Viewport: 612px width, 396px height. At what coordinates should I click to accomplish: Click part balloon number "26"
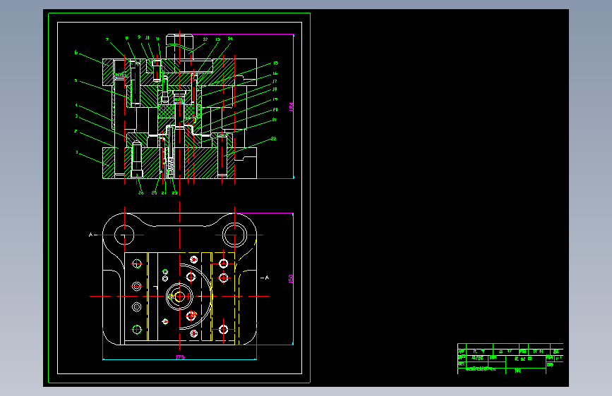141,193
